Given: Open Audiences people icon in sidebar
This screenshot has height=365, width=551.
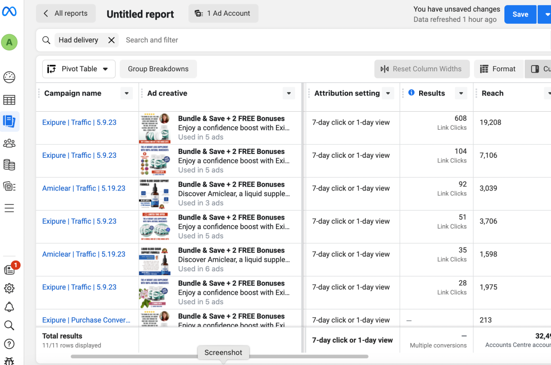Looking at the screenshot, I should tap(9, 143).
